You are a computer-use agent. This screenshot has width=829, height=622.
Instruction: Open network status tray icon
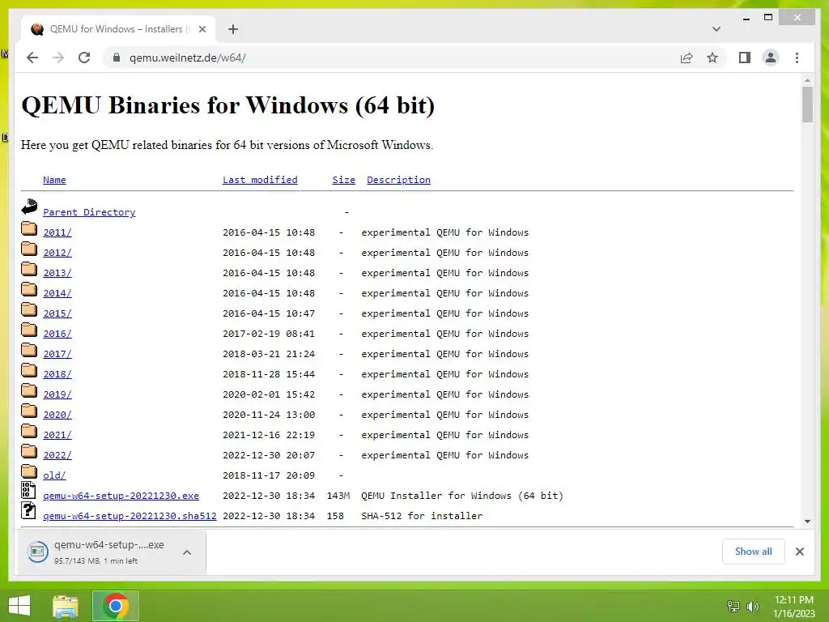pos(733,606)
